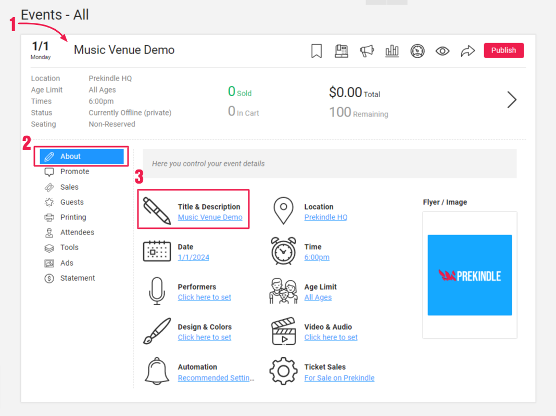
Task: Open the box office register icon
Action: [341, 51]
